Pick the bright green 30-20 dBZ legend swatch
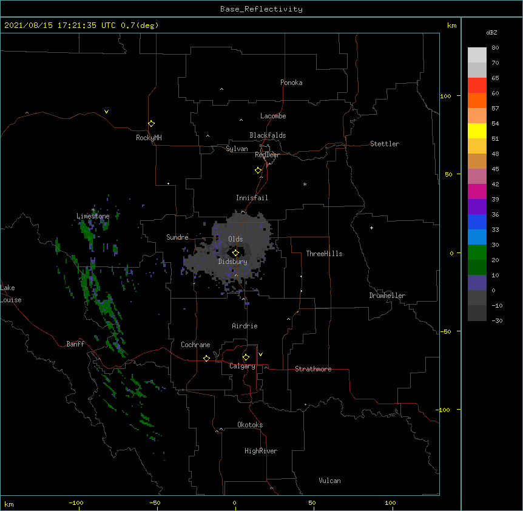The height and width of the screenshot is (511, 523). 477,252
